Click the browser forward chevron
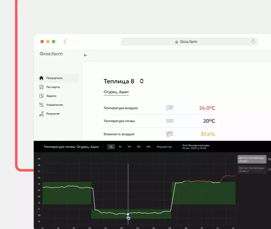The image size is (271, 229). (74, 42)
